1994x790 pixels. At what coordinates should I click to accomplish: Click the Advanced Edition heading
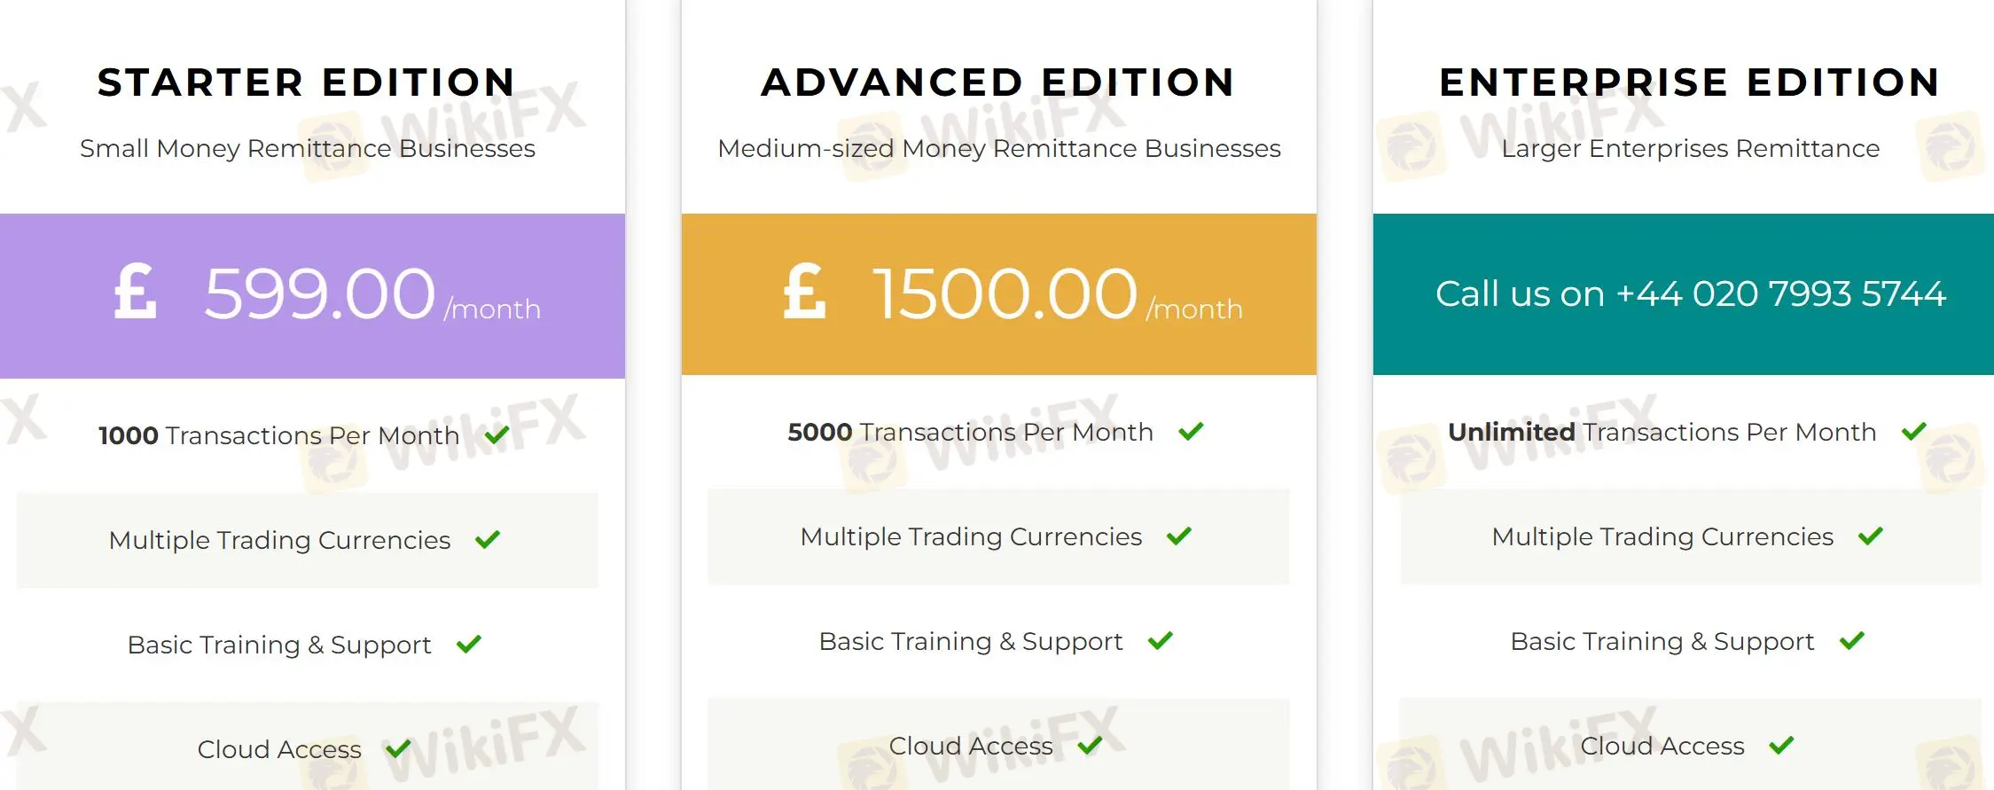998,82
